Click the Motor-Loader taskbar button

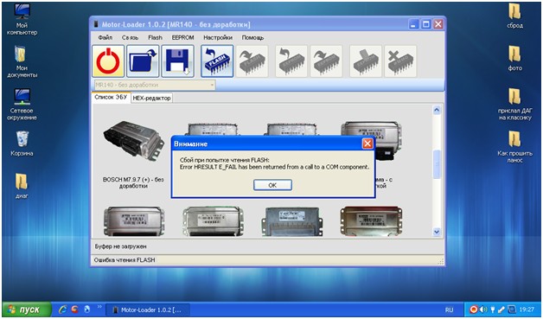tap(148, 309)
